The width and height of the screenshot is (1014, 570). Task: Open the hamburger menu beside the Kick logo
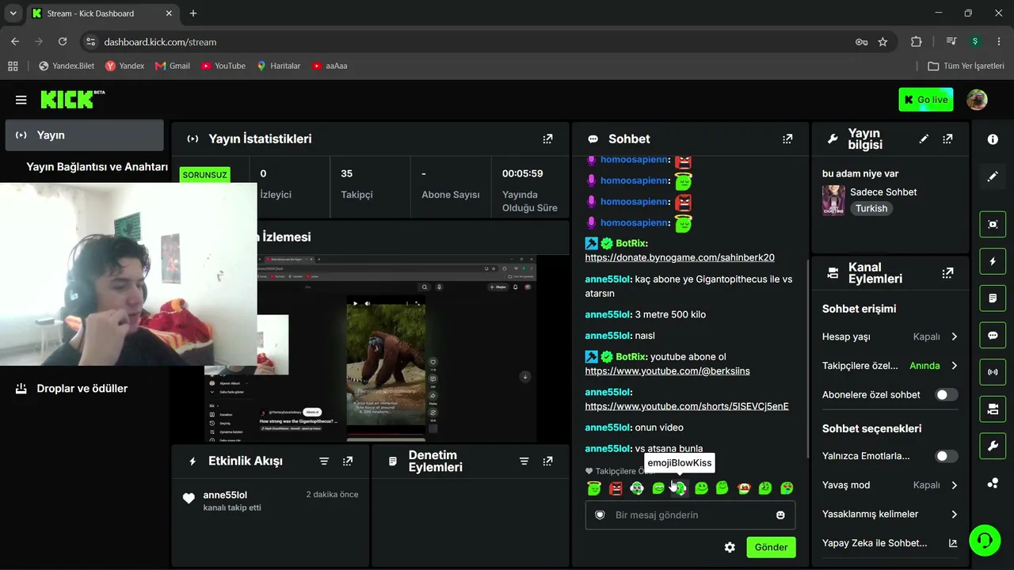21,100
